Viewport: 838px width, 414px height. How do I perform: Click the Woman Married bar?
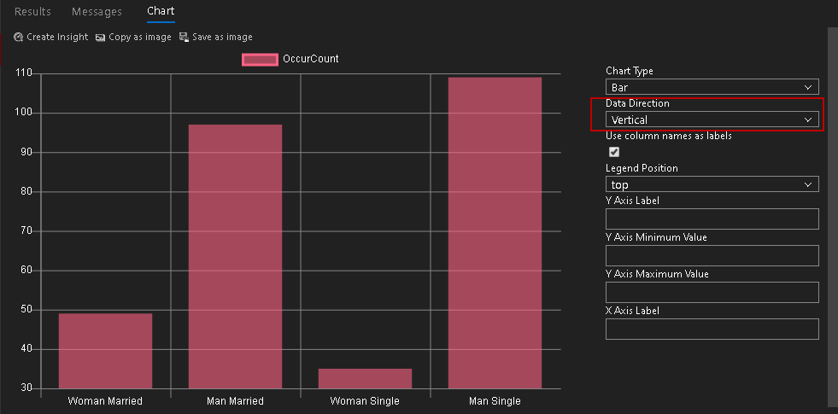click(x=105, y=351)
